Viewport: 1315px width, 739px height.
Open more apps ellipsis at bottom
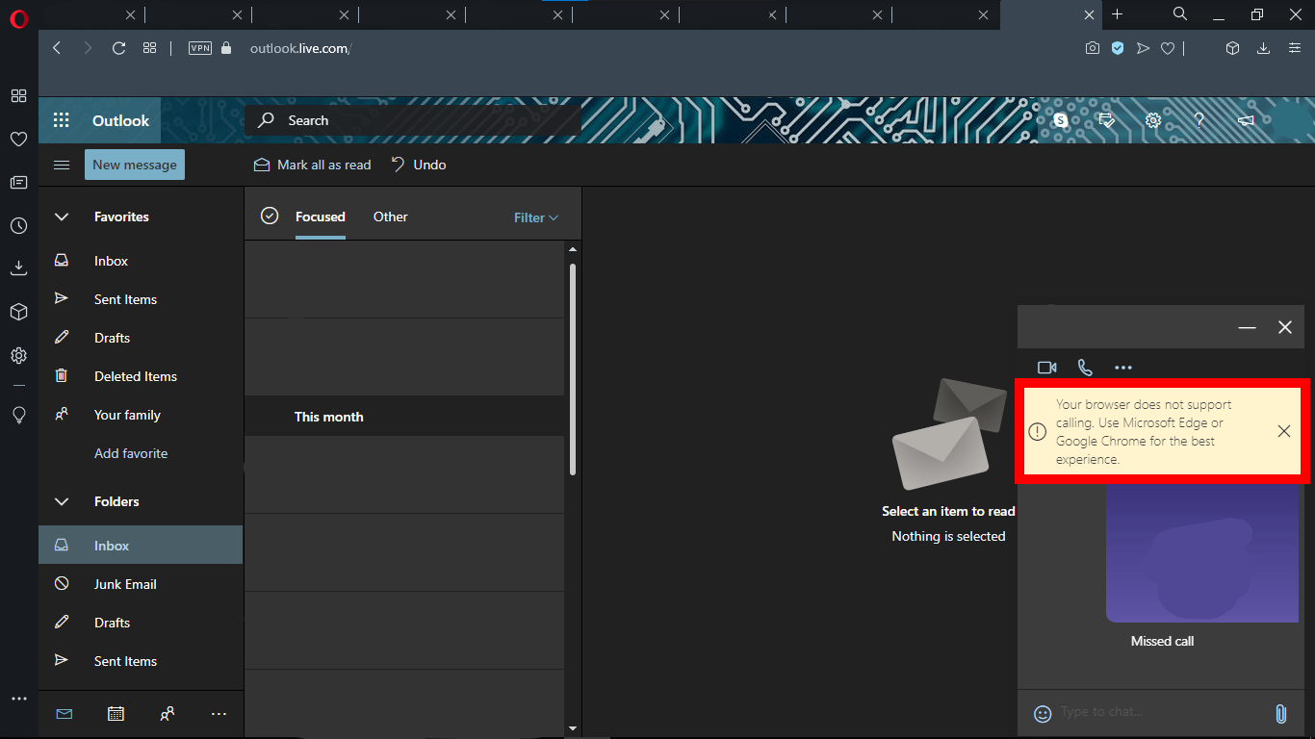219,714
